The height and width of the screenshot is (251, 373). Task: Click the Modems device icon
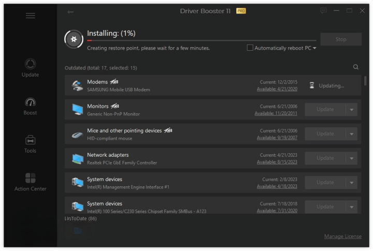coord(77,85)
